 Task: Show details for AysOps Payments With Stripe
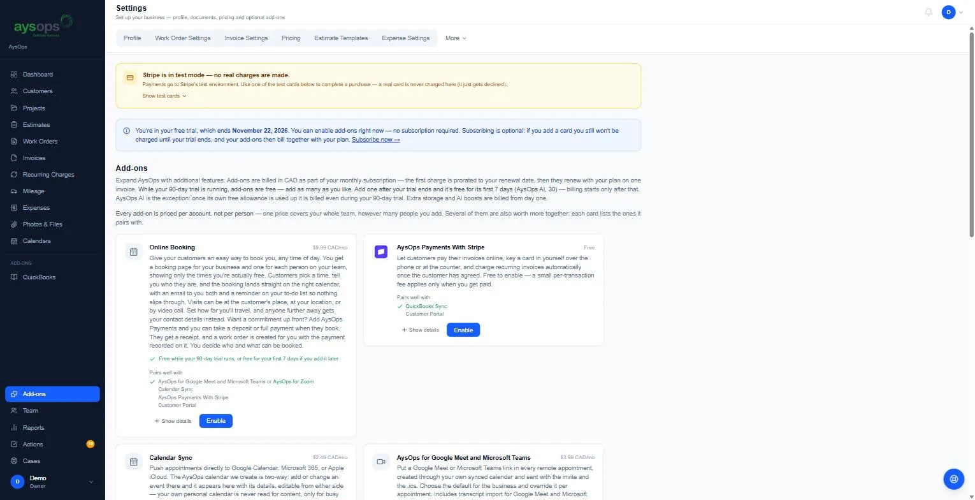(420, 330)
